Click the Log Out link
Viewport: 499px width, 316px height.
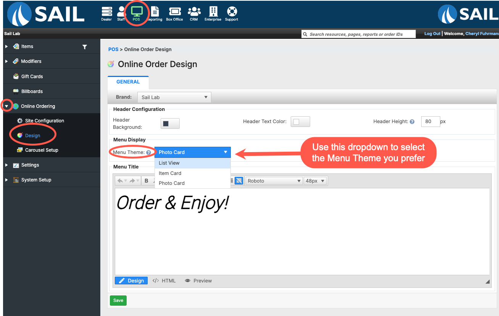pos(432,34)
